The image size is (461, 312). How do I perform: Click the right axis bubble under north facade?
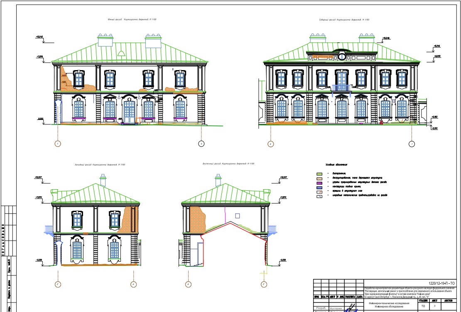tap(412, 144)
